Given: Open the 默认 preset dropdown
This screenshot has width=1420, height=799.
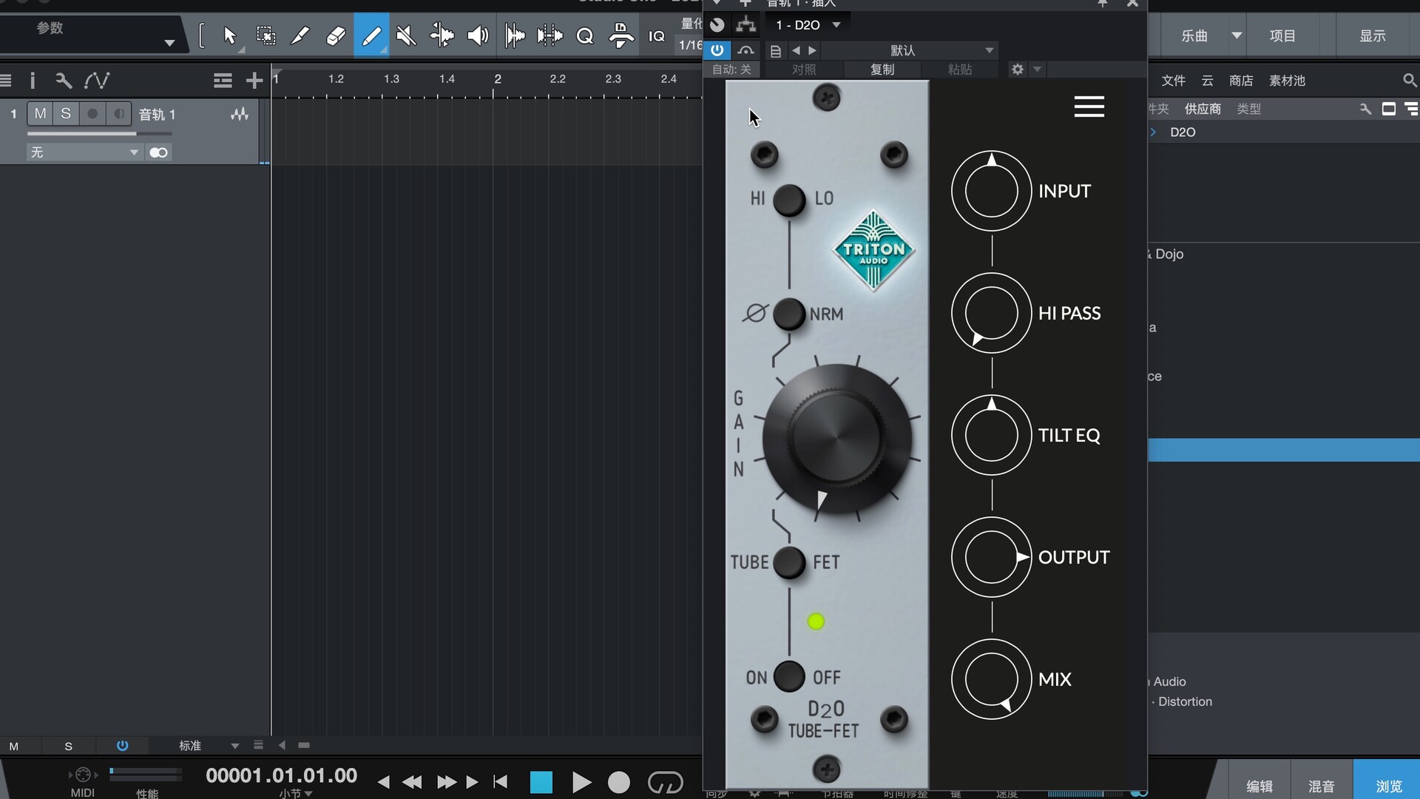Looking at the screenshot, I should (x=989, y=50).
